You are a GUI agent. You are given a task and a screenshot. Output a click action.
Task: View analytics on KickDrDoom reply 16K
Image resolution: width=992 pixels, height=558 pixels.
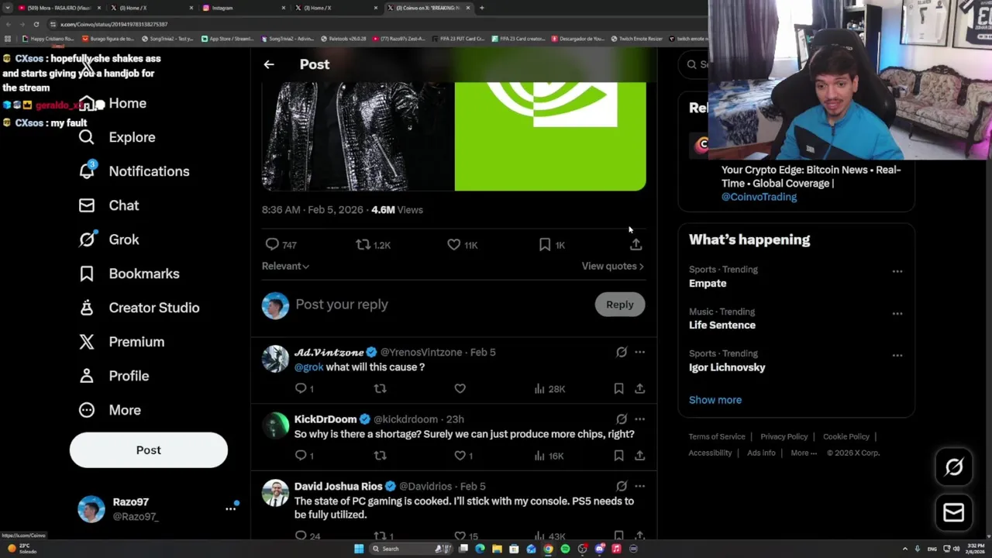549,456
